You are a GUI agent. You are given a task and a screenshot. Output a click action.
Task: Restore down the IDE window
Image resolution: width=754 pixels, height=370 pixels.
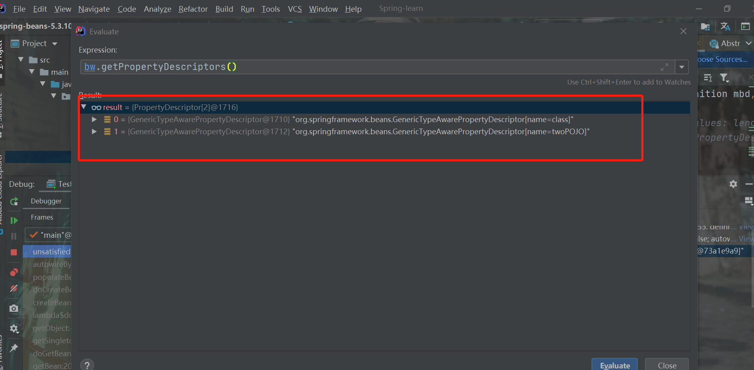pos(727,8)
